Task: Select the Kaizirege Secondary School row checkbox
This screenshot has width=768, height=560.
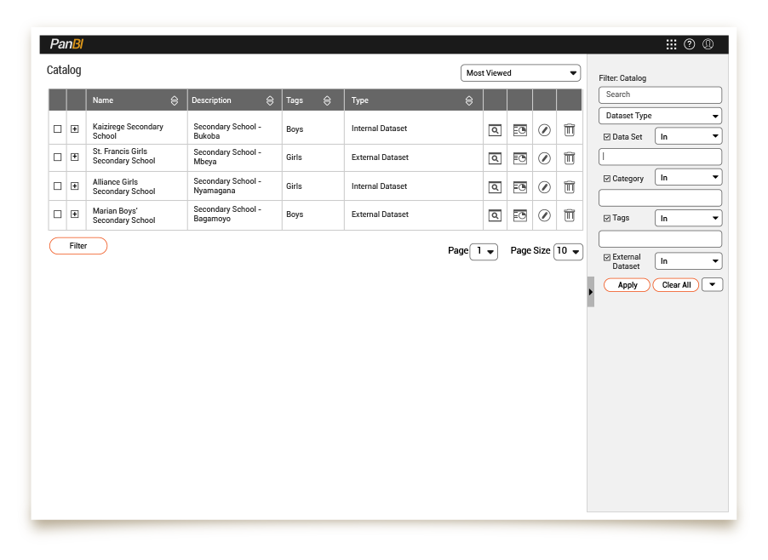Action: pos(57,129)
